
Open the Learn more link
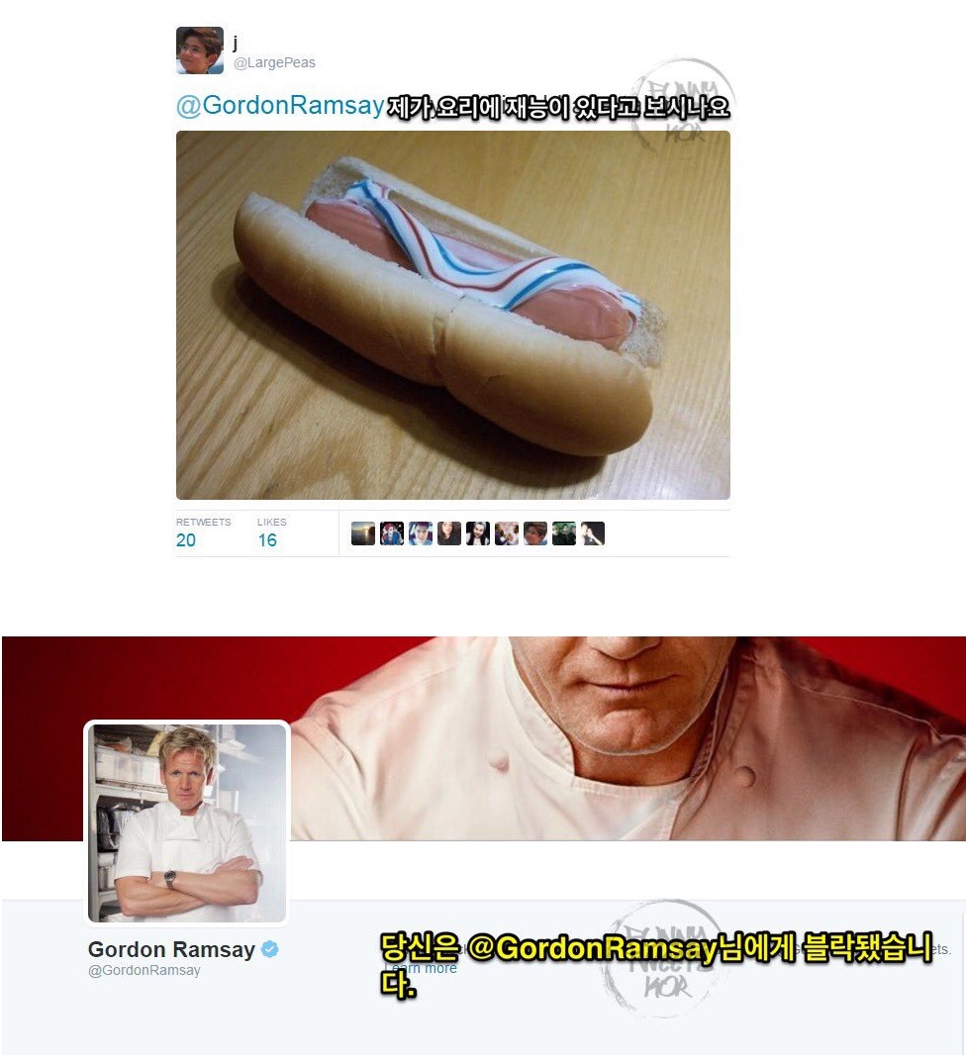tap(421, 968)
